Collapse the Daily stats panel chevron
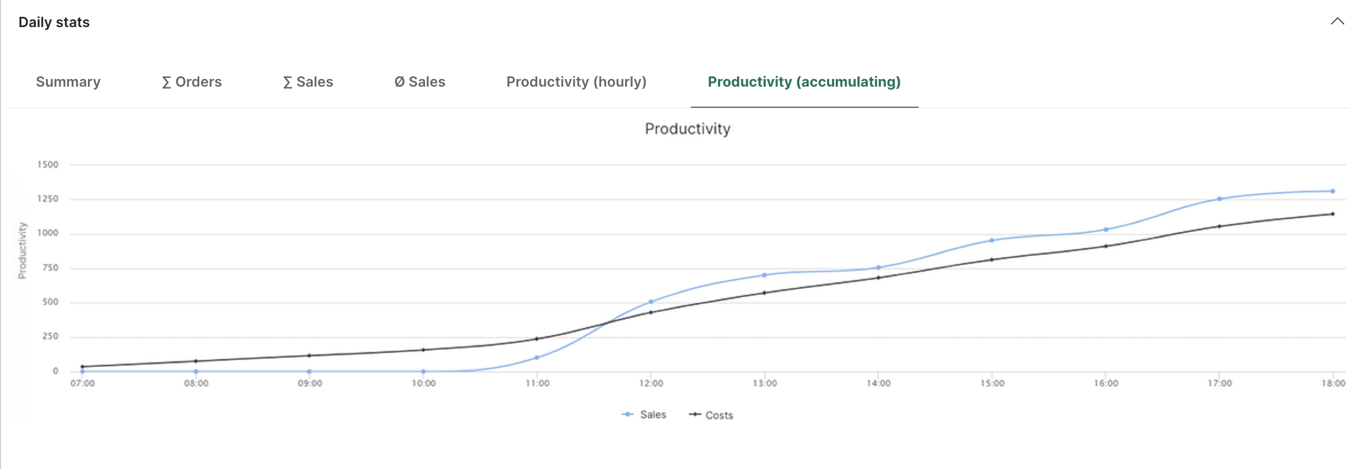The image size is (1361, 469). (1337, 22)
